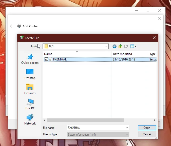This screenshot has width=171, height=146.
Task: Expand the File name dropdown
Action: (127, 128)
